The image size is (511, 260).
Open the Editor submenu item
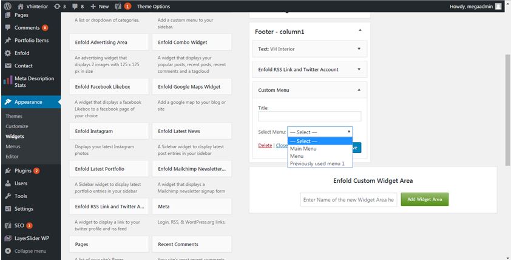coord(12,157)
